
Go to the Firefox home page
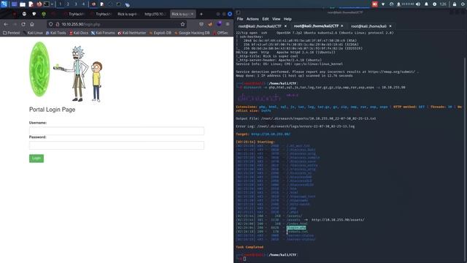point(32,24)
